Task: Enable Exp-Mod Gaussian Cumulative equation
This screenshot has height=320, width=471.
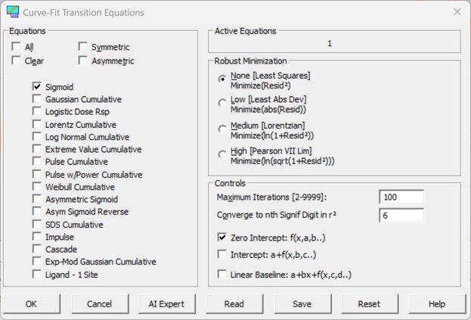Action: tap(36, 261)
